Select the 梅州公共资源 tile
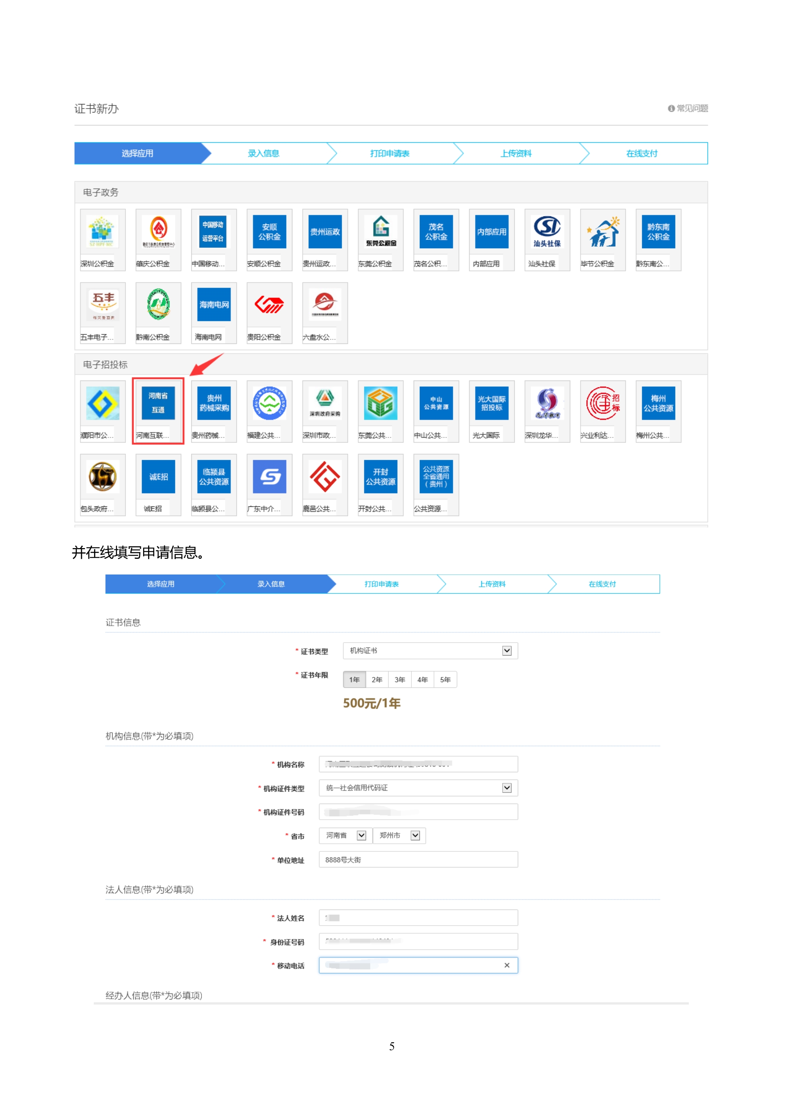The height and width of the screenshot is (1118, 791). click(658, 412)
